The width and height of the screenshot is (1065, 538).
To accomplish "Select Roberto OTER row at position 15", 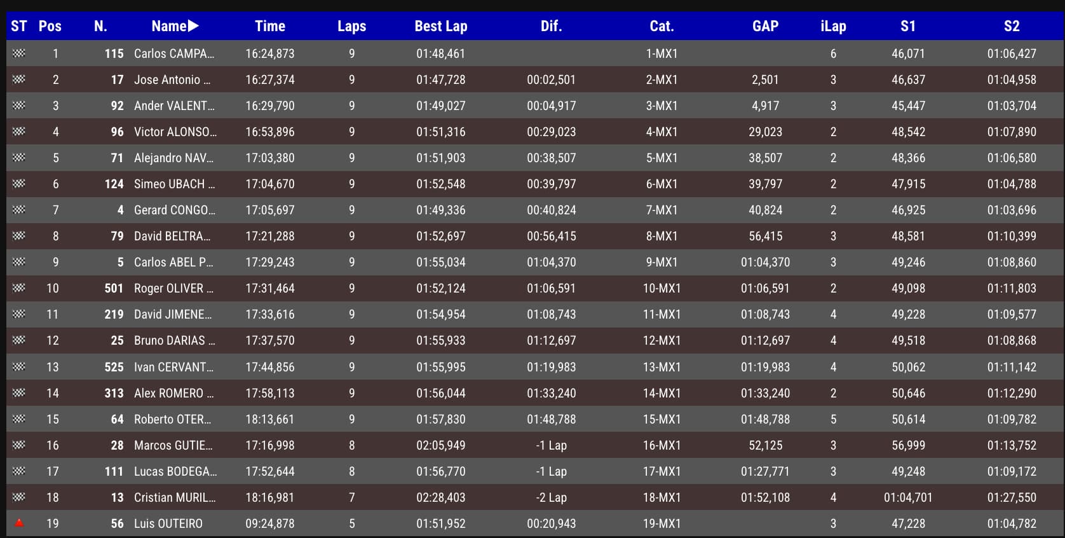I will [x=172, y=419].
